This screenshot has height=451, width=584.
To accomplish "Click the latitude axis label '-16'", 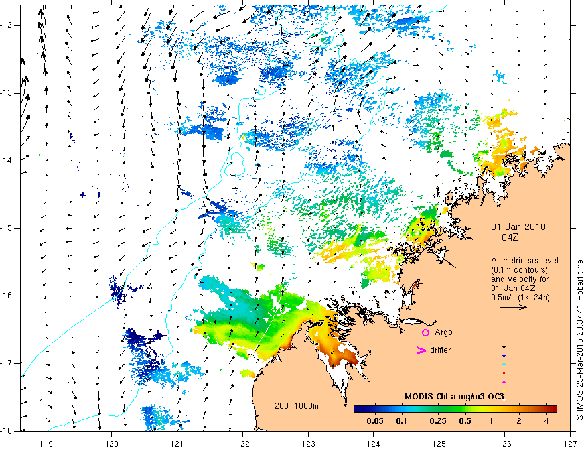I will [7, 296].
